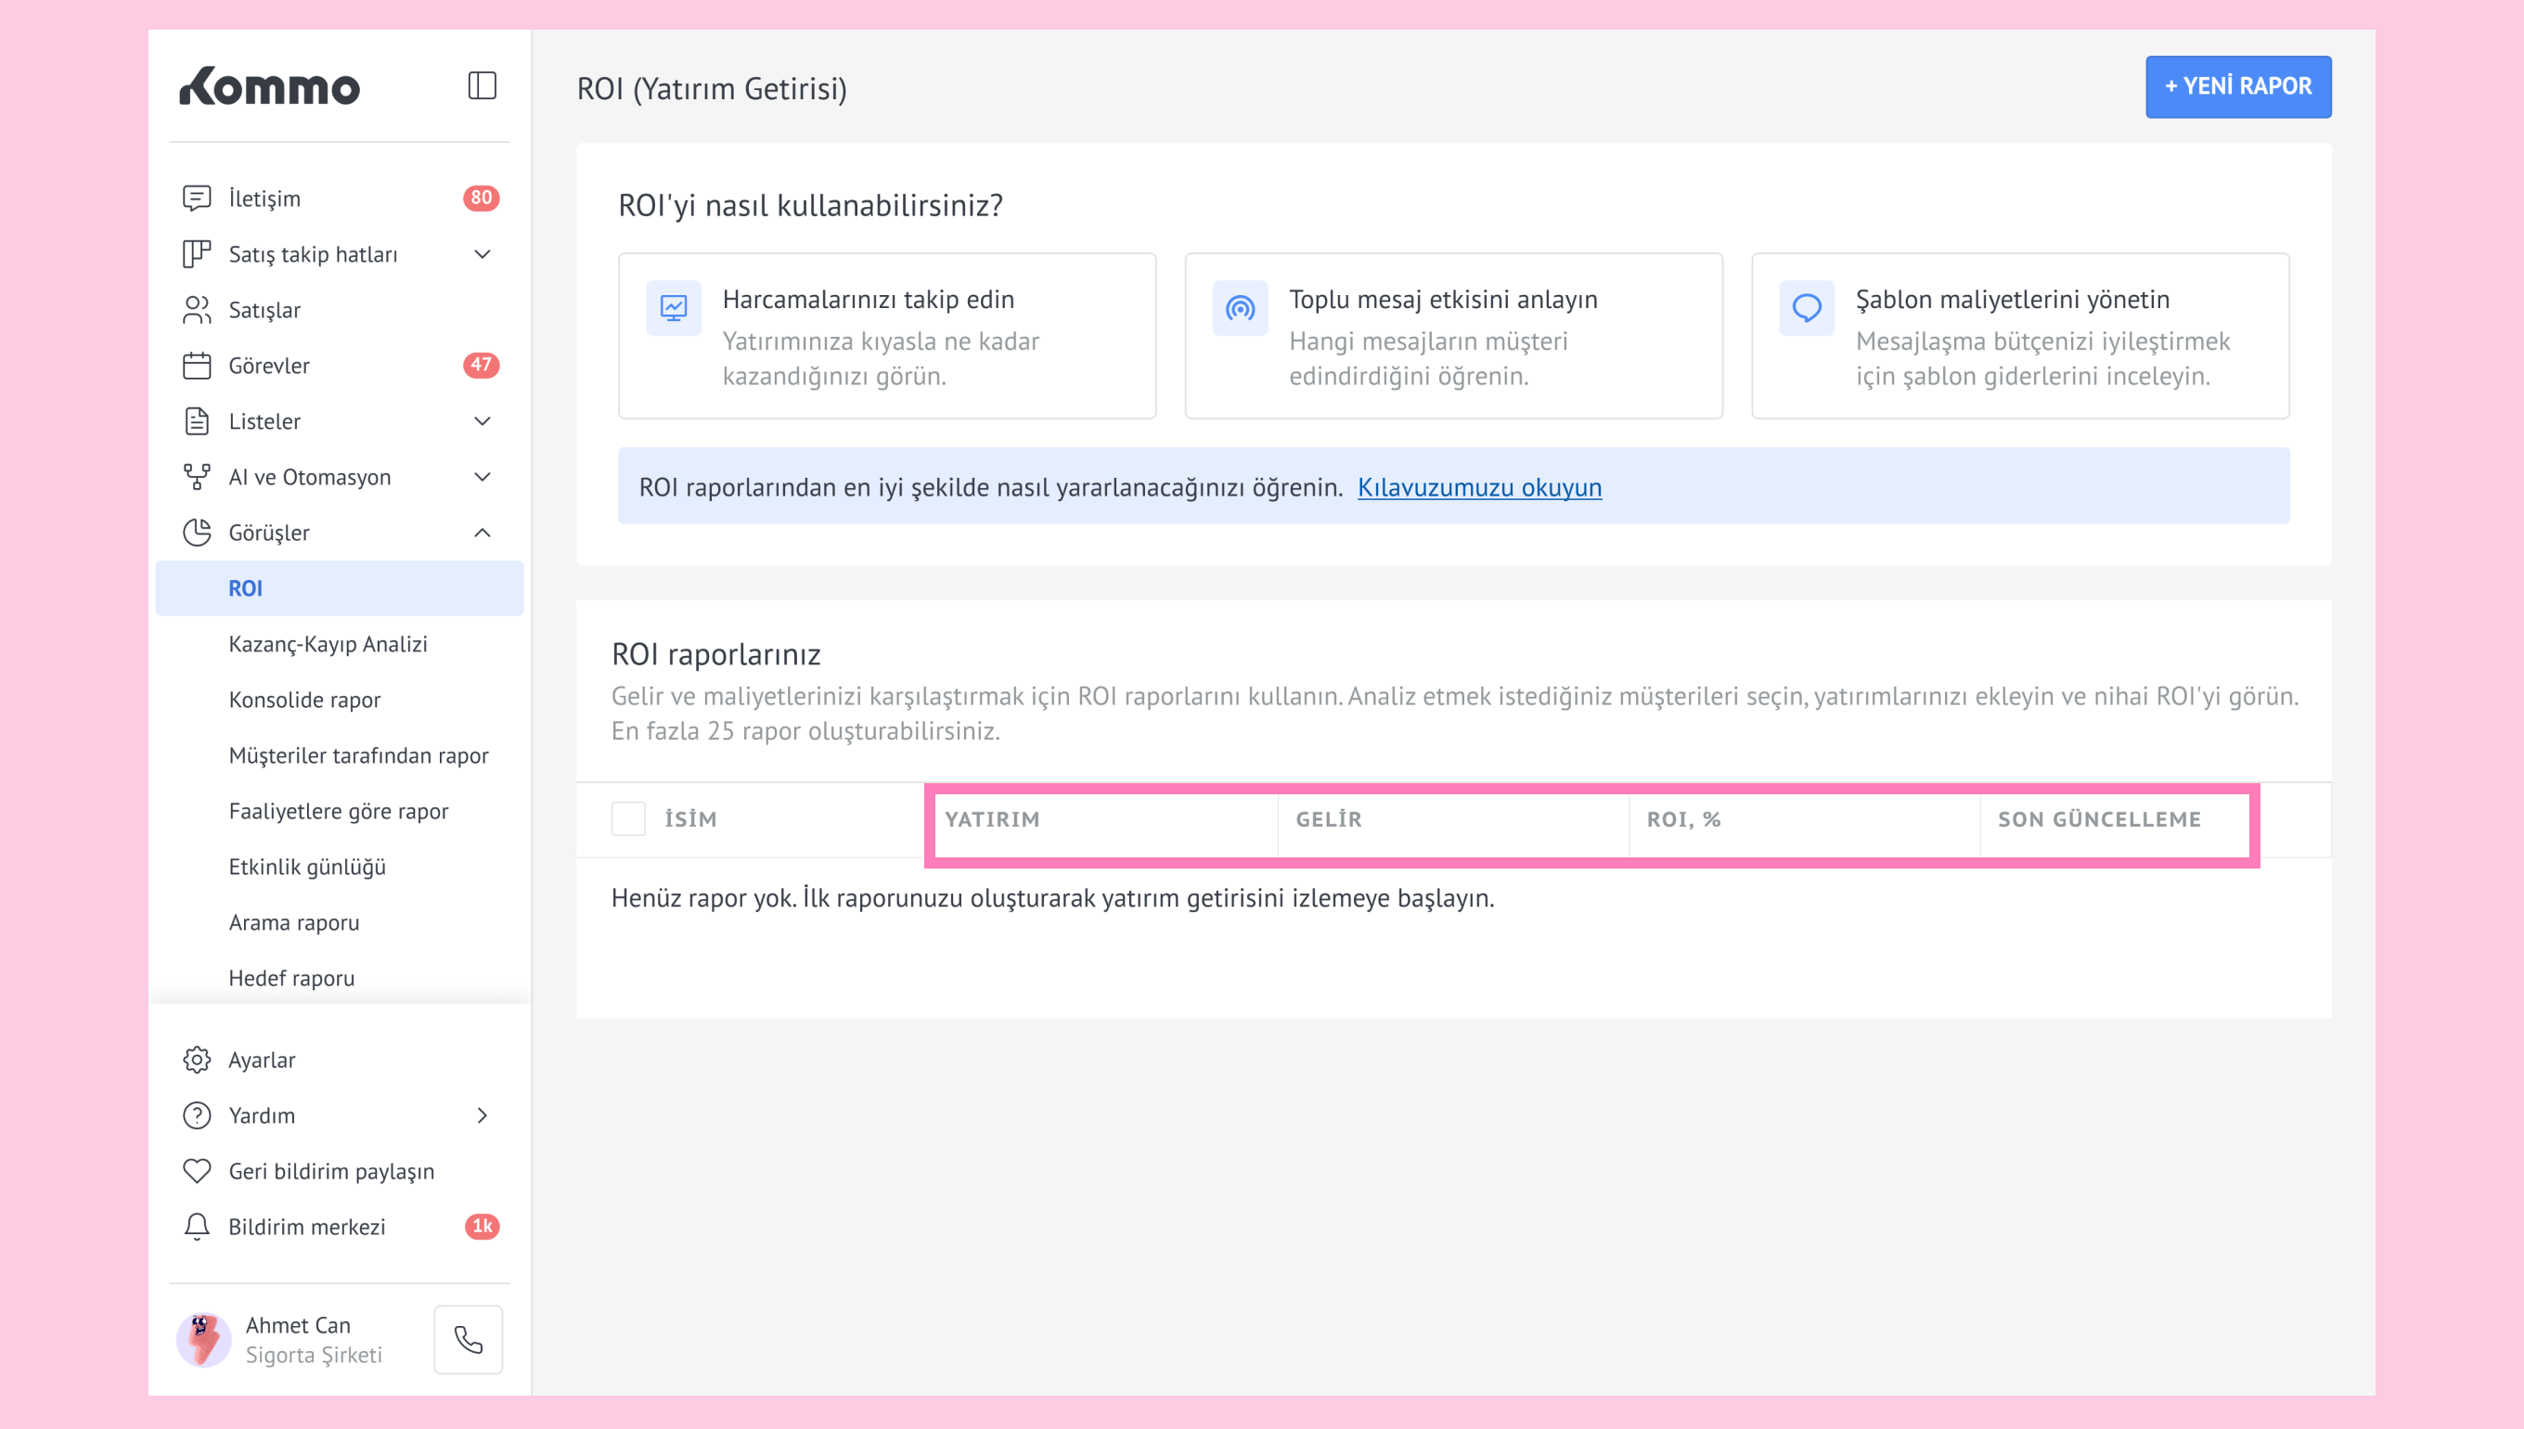Toggle the select-all checkbox beside İSİM
This screenshot has width=2524, height=1429.
click(628, 818)
